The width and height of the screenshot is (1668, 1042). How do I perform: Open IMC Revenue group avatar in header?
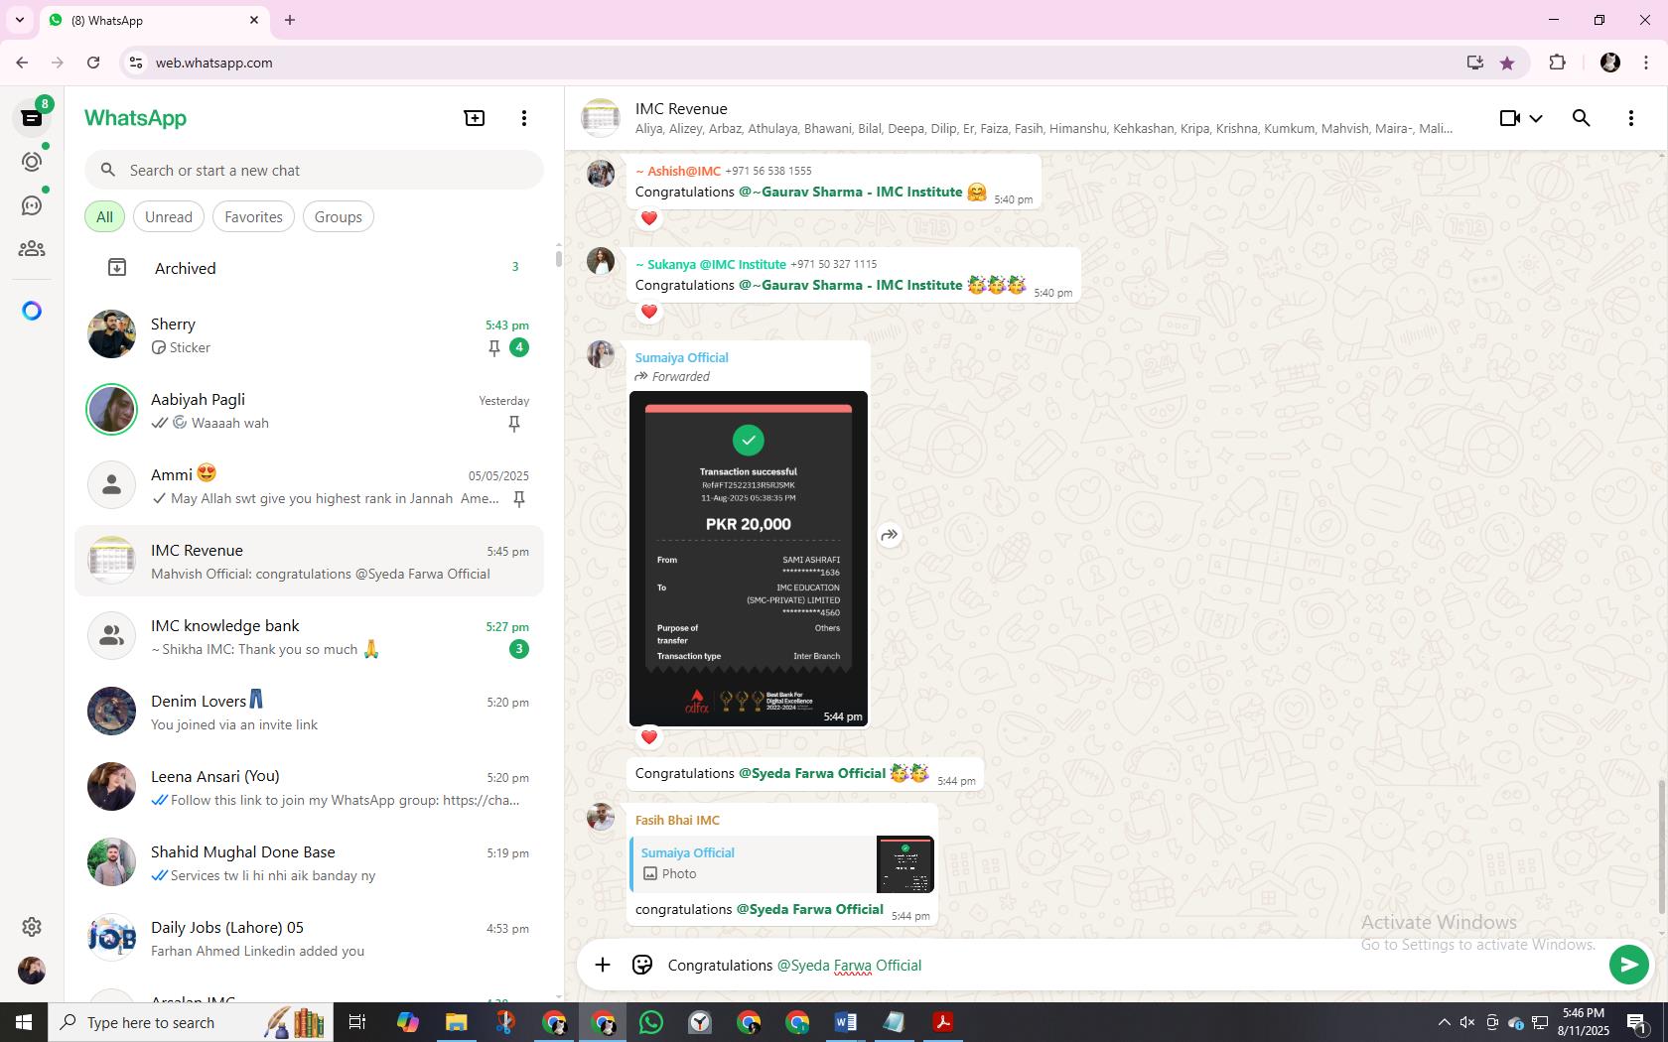point(601,118)
